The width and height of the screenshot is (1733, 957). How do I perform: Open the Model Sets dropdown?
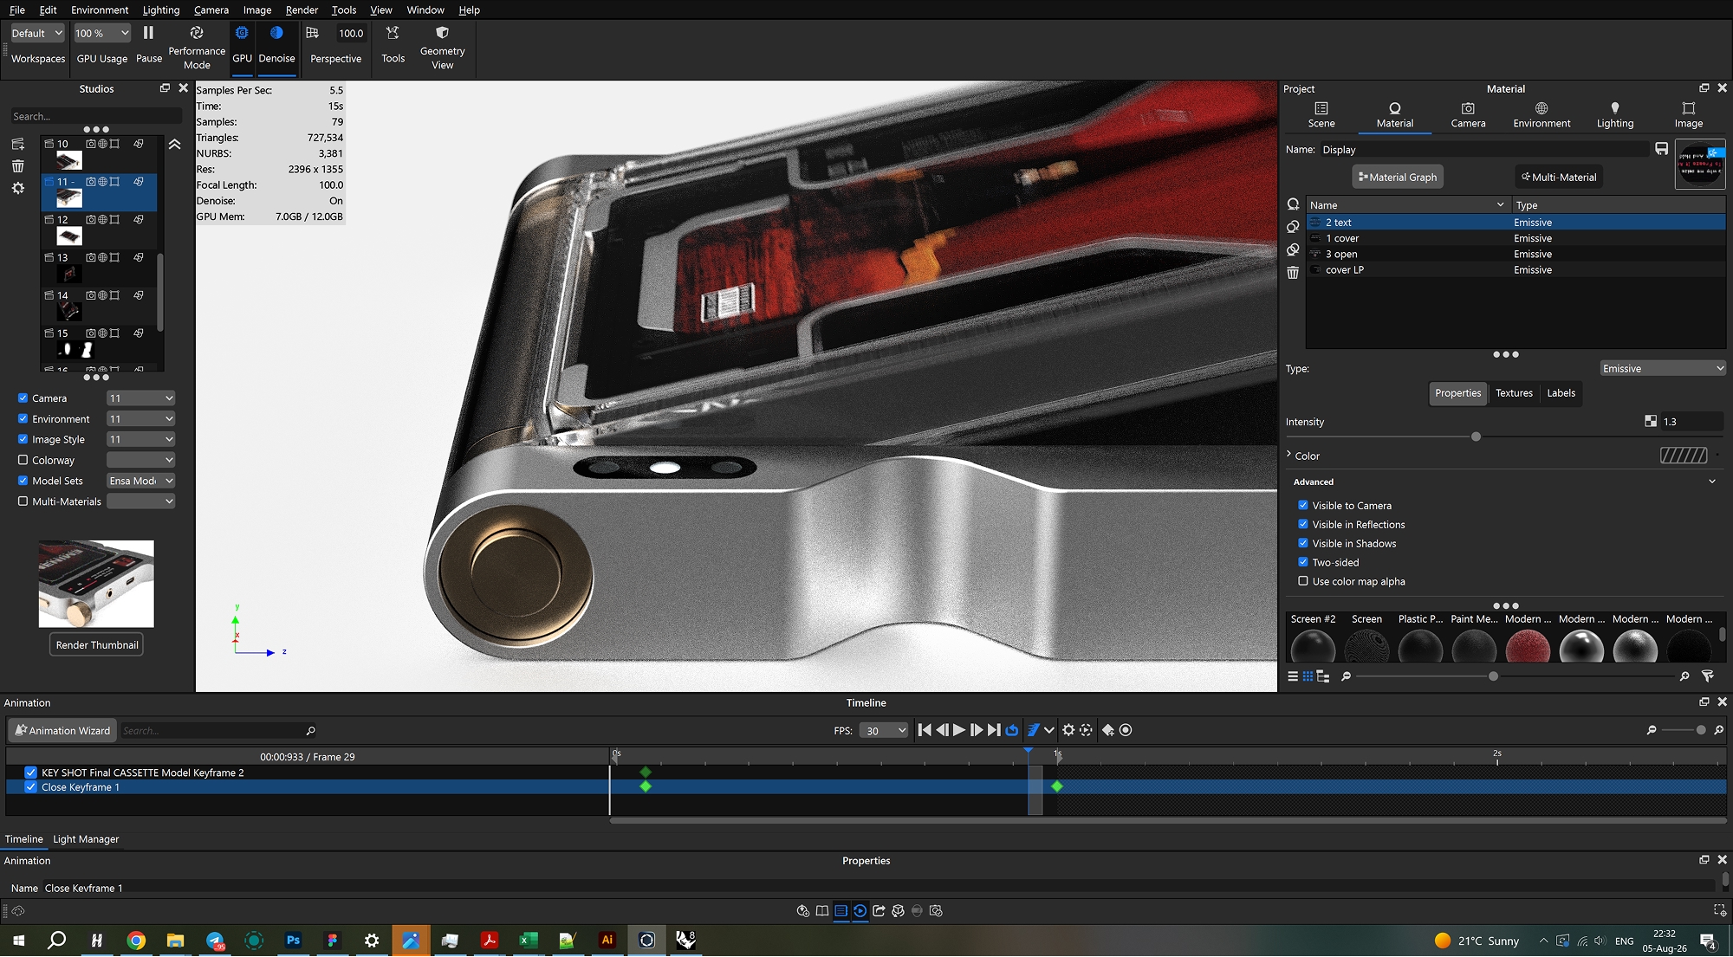click(x=140, y=481)
